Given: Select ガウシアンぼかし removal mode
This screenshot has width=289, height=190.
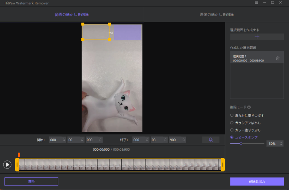Looking at the screenshot, I should point(232,123).
